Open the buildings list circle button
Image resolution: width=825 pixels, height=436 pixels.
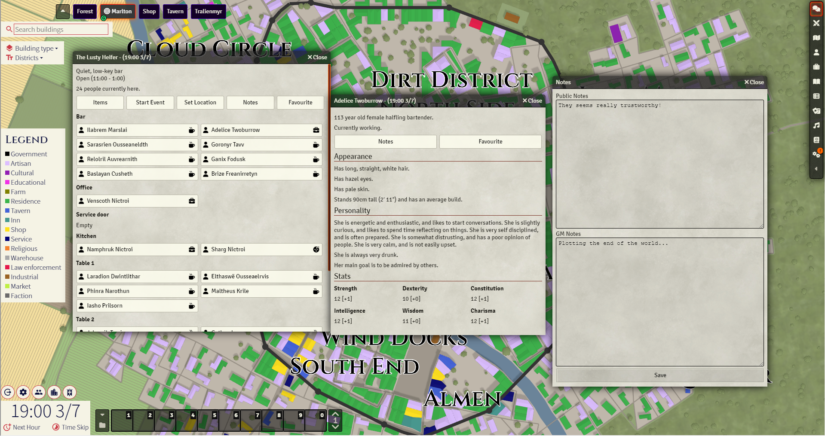[x=54, y=392]
